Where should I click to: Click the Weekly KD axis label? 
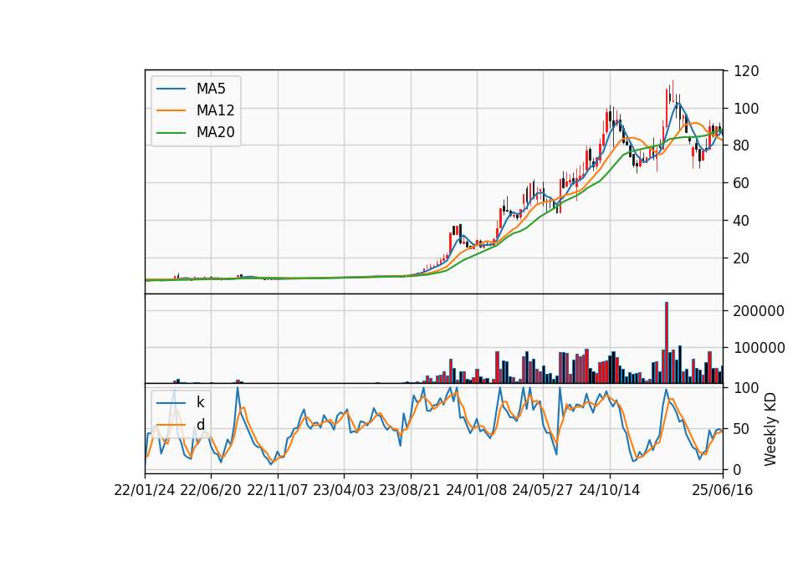[770, 430]
